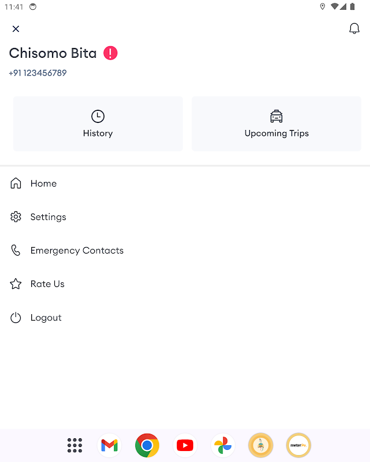Tap the red alert icon beside name
370x462 pixels.
tap(110, 53)
